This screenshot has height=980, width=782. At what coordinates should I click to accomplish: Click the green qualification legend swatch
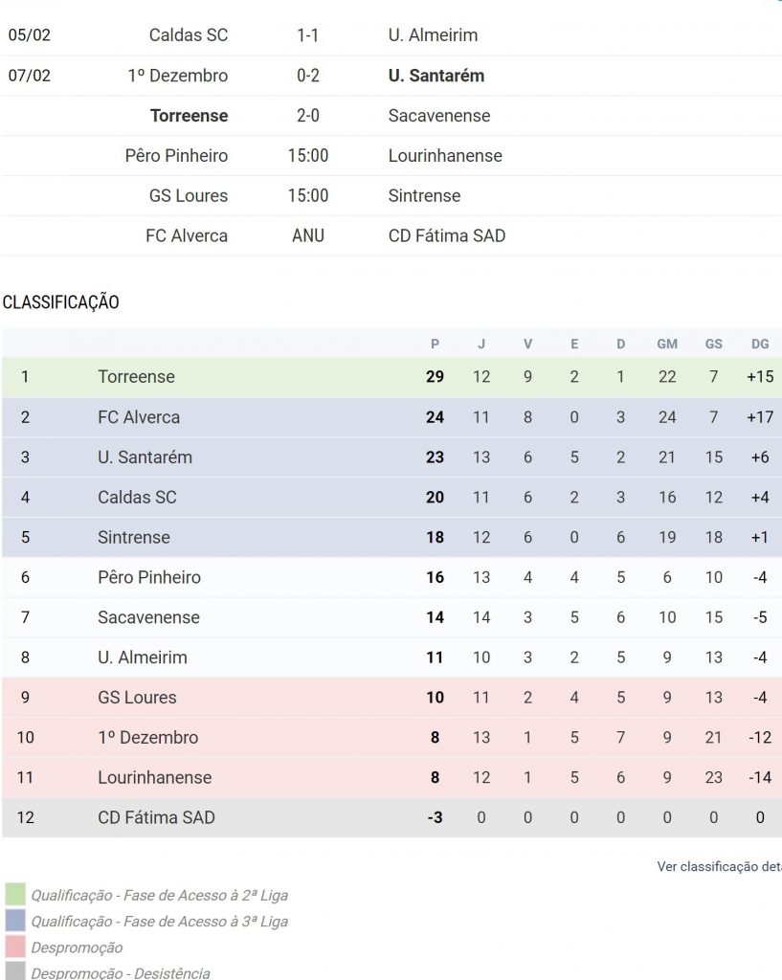[x=15, y=895]
